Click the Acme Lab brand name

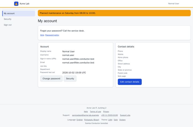[x=24, y=4]
